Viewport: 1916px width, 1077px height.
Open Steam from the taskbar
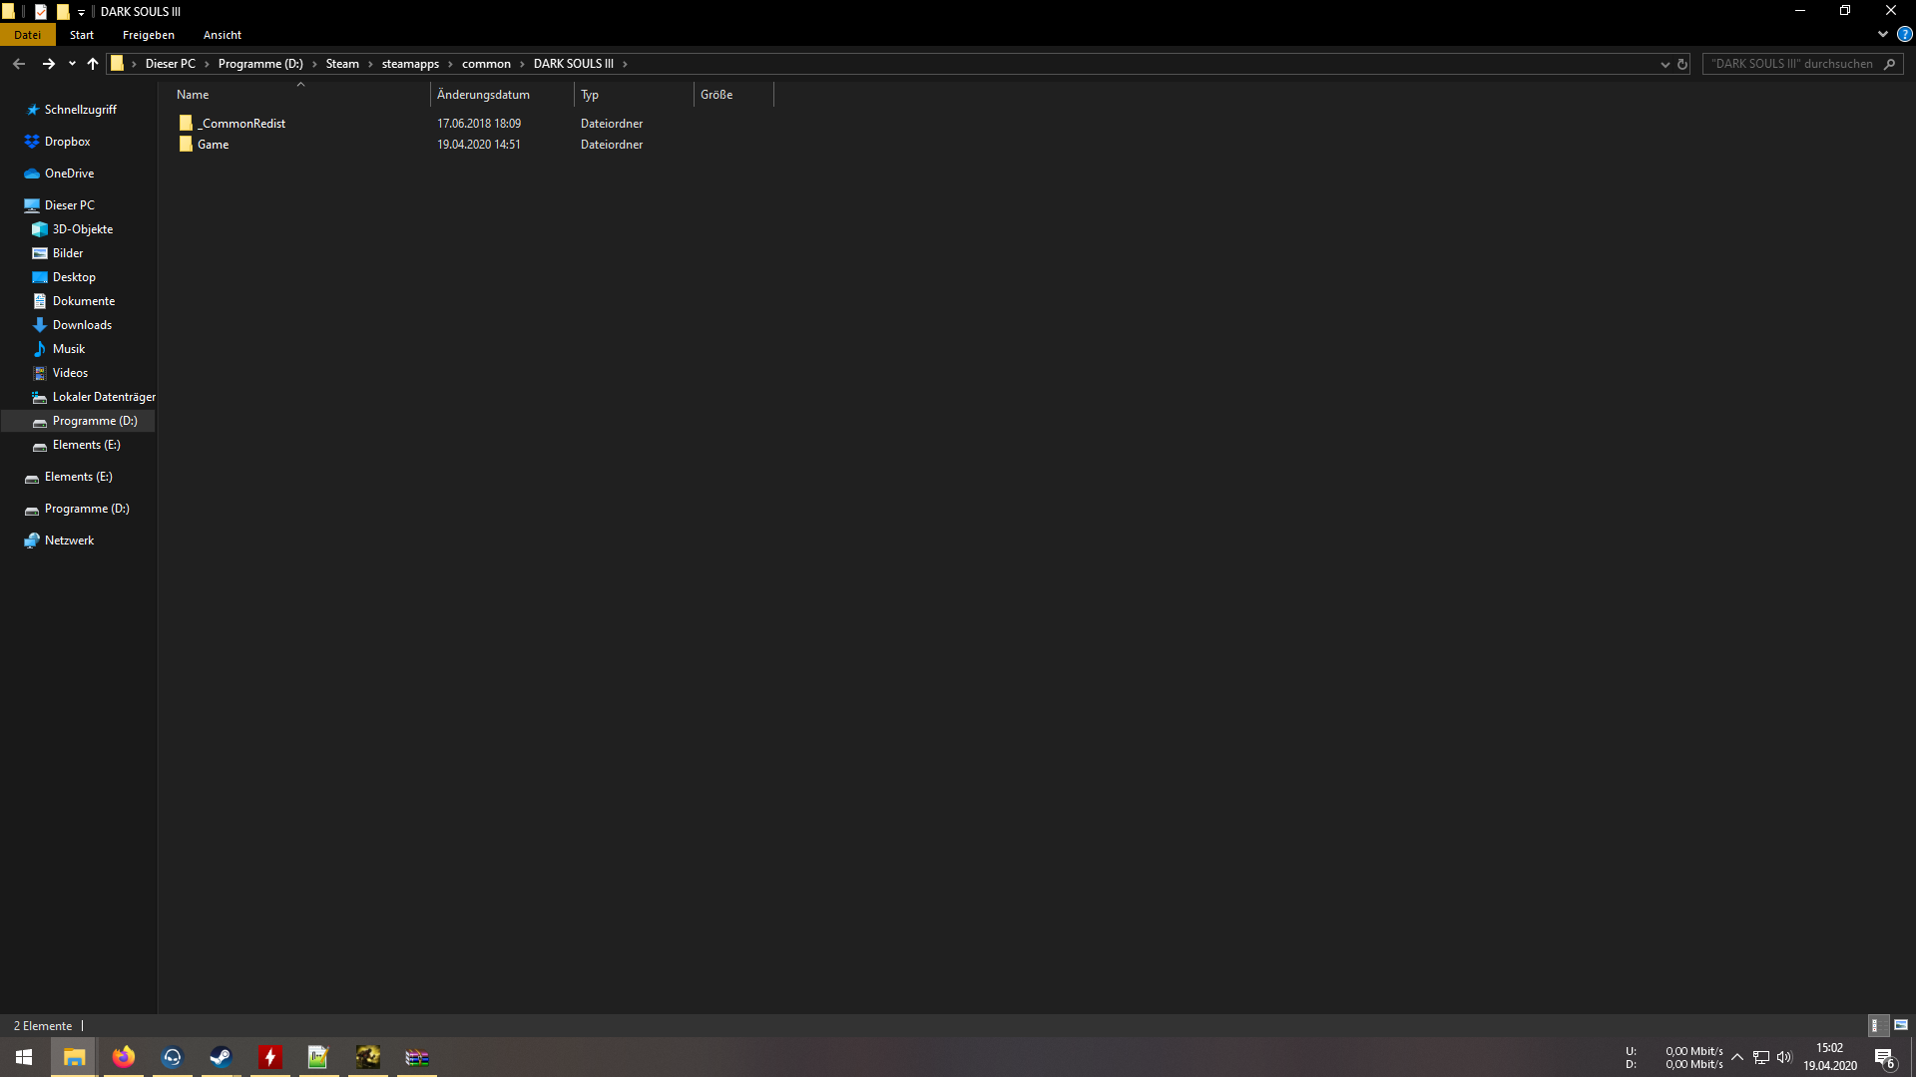click(x=221, y=1057)
